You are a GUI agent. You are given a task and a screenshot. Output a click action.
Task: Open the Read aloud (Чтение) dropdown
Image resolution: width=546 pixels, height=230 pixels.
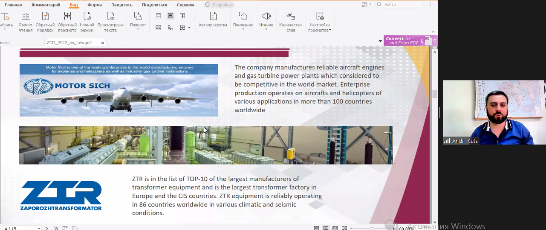(x=266, y=22)
